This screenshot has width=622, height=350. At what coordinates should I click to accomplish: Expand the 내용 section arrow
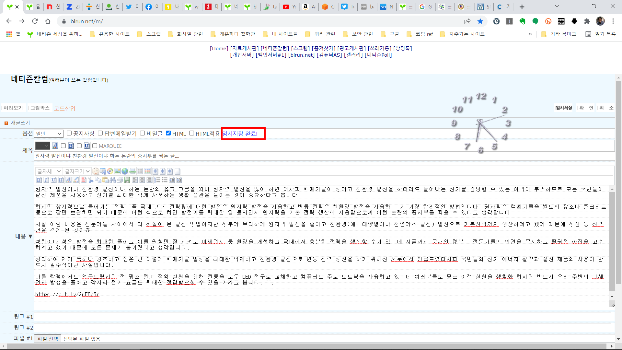tap(30, 237)
